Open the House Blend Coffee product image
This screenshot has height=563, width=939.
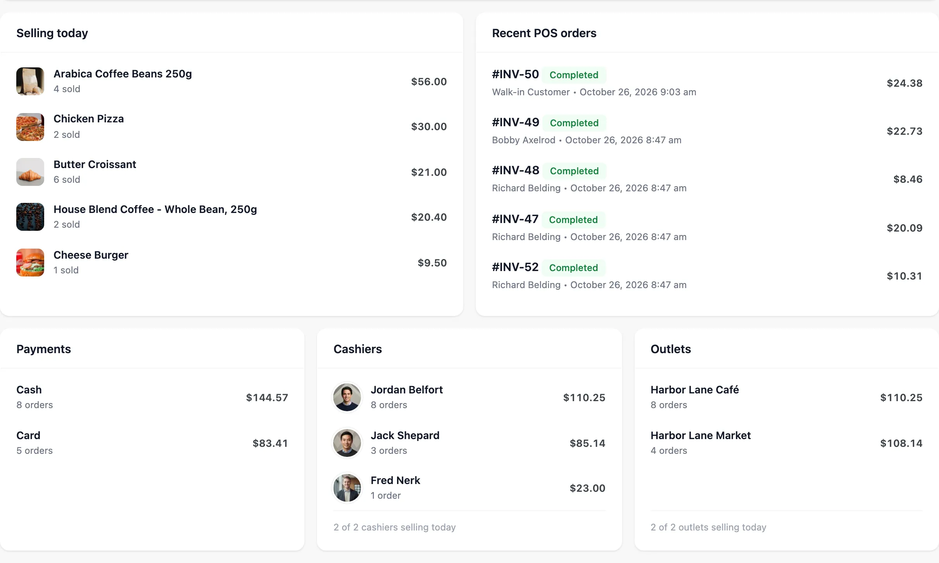[30, 217]
